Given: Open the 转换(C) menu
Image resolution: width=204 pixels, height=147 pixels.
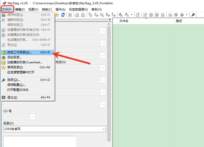Looking at the screenshot, I should pos(47,10).
